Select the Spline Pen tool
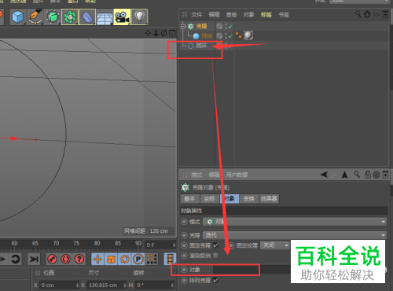 (35, 17)
